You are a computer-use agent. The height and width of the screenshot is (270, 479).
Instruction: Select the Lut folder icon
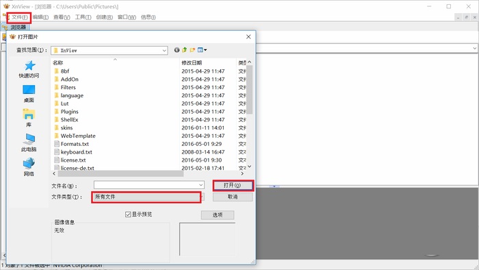click(57, 103)
